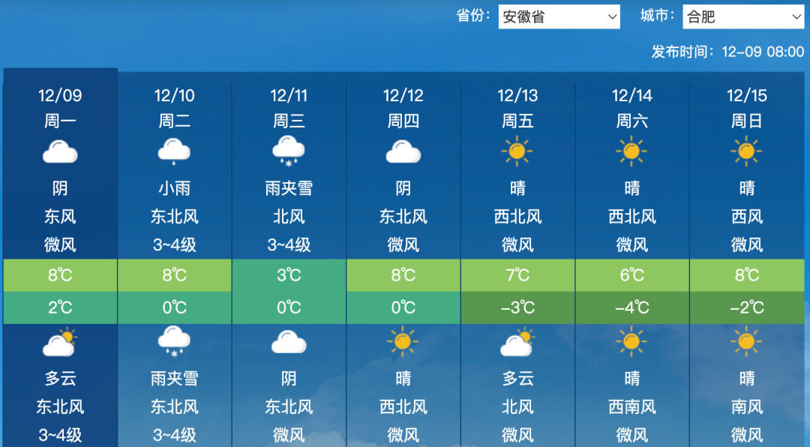Click the −4℃ low temperature cell for 12/14

tap(632, 307)
